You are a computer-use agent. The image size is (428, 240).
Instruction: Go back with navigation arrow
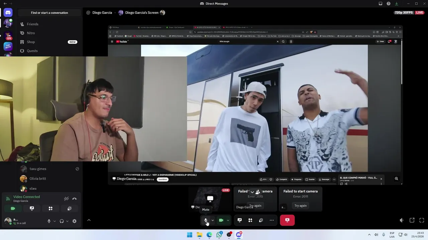(5, 4)
